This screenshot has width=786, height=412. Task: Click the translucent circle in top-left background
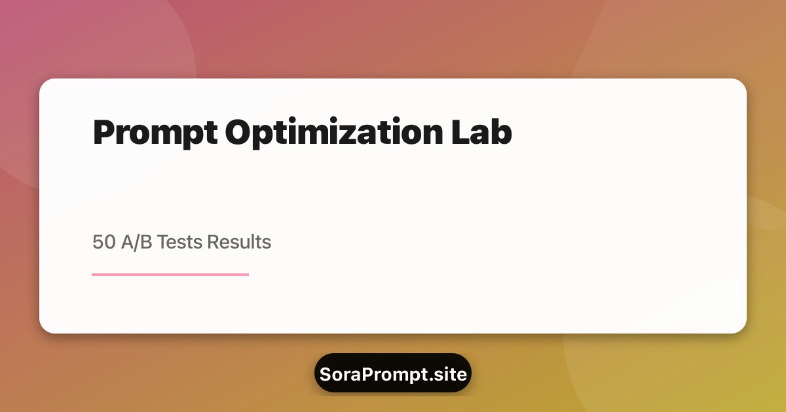coord(98,39)
